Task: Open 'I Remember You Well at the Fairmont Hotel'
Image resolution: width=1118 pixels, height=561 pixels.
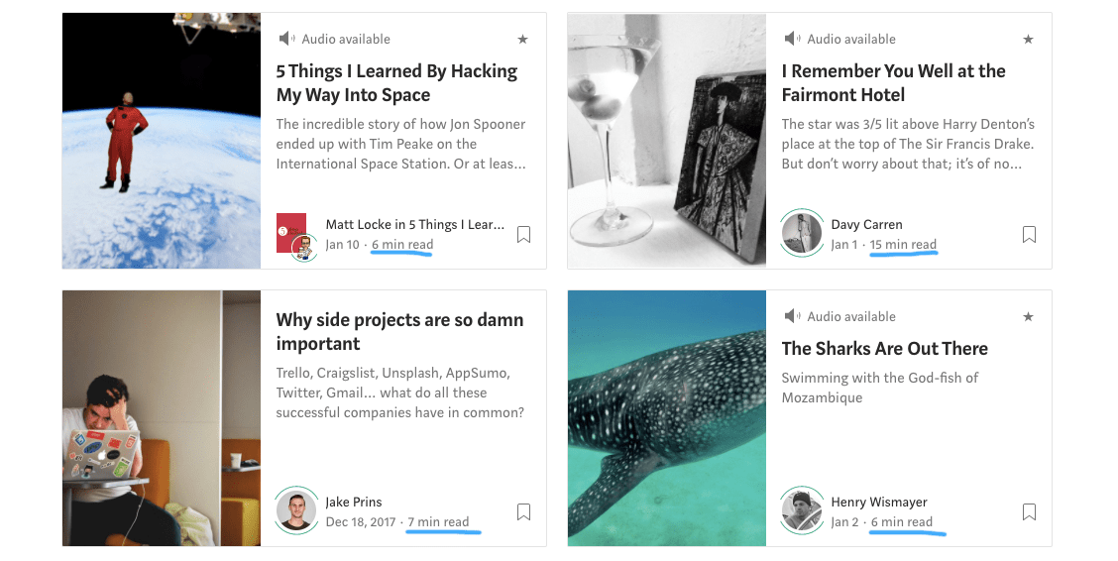Action: click(x=893, y=82)
